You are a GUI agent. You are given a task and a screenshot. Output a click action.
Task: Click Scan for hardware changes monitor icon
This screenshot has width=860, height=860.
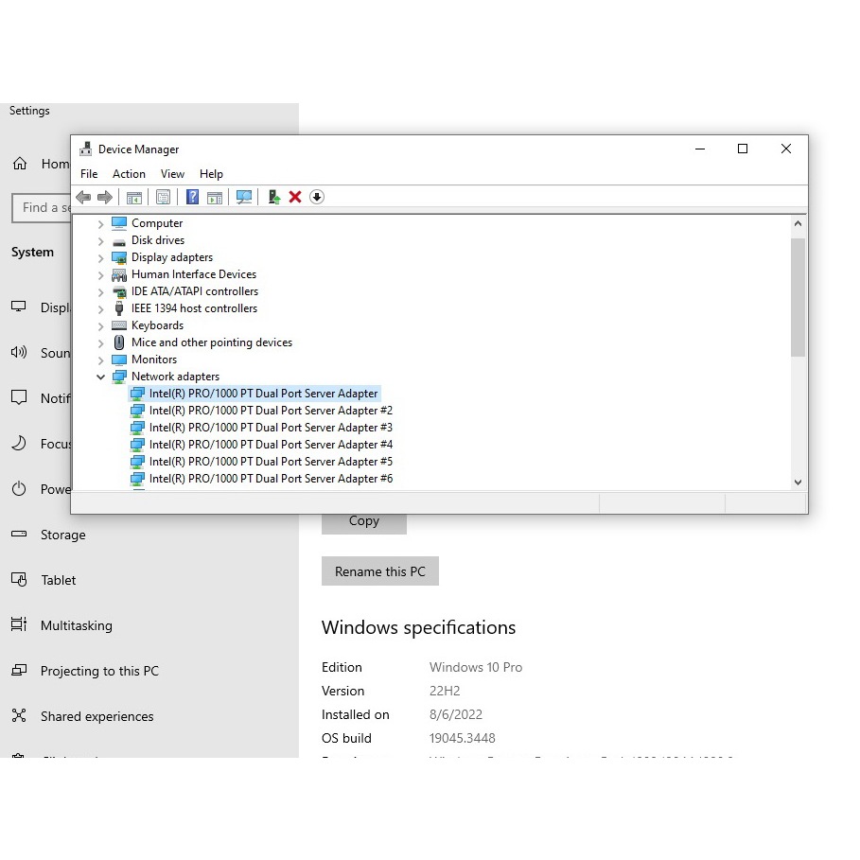click(243, 197)
